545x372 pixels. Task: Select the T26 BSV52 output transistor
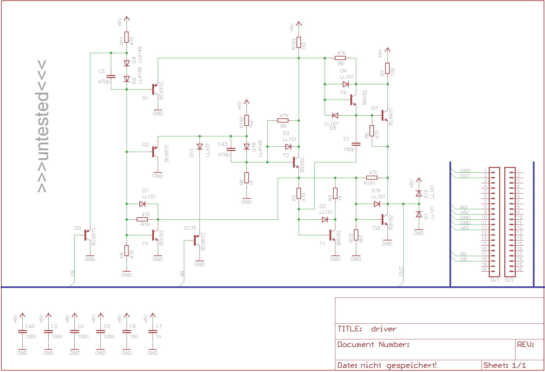point(385,219)
